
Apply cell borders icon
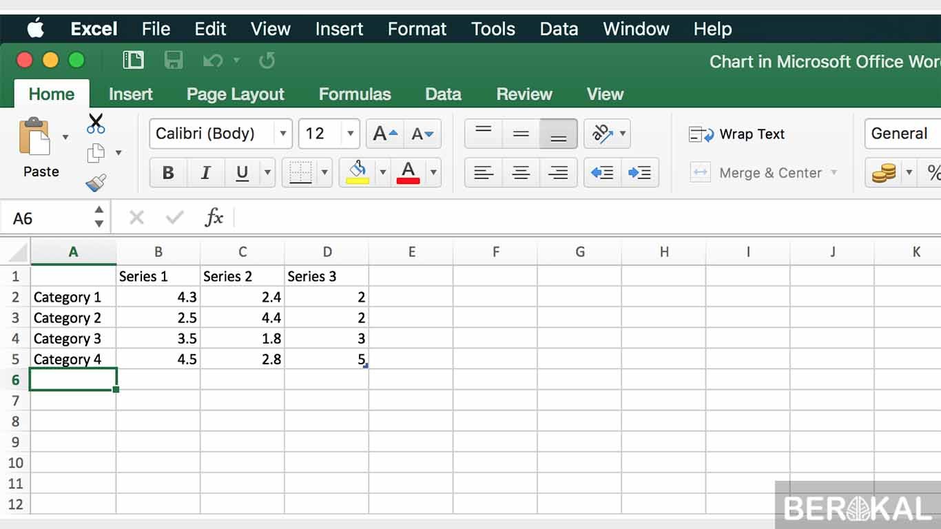coord(300,172)
